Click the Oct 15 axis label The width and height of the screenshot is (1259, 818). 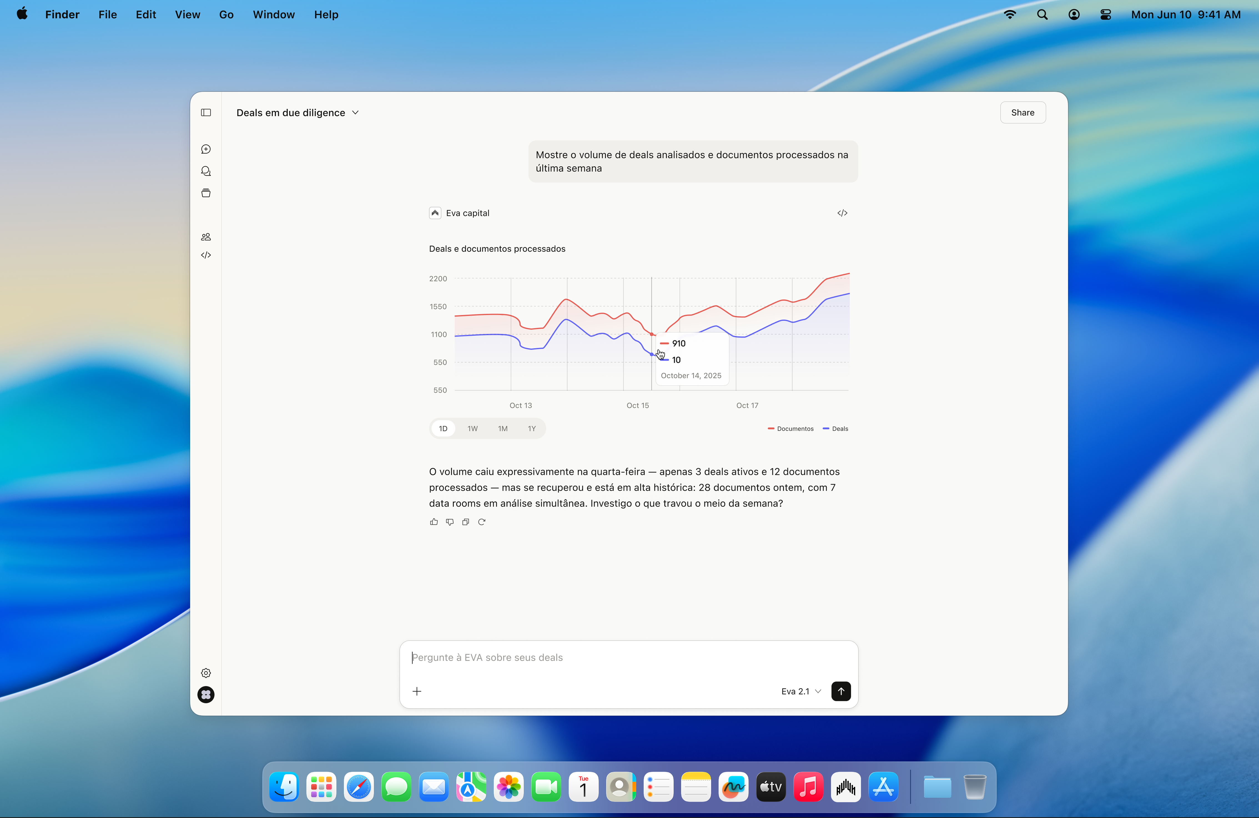tap(638, 406)
